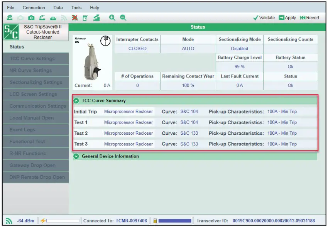This screenshot has height=227, width=328.
Task: Click the zoom out magnifier icon
Action: (123, 18)
